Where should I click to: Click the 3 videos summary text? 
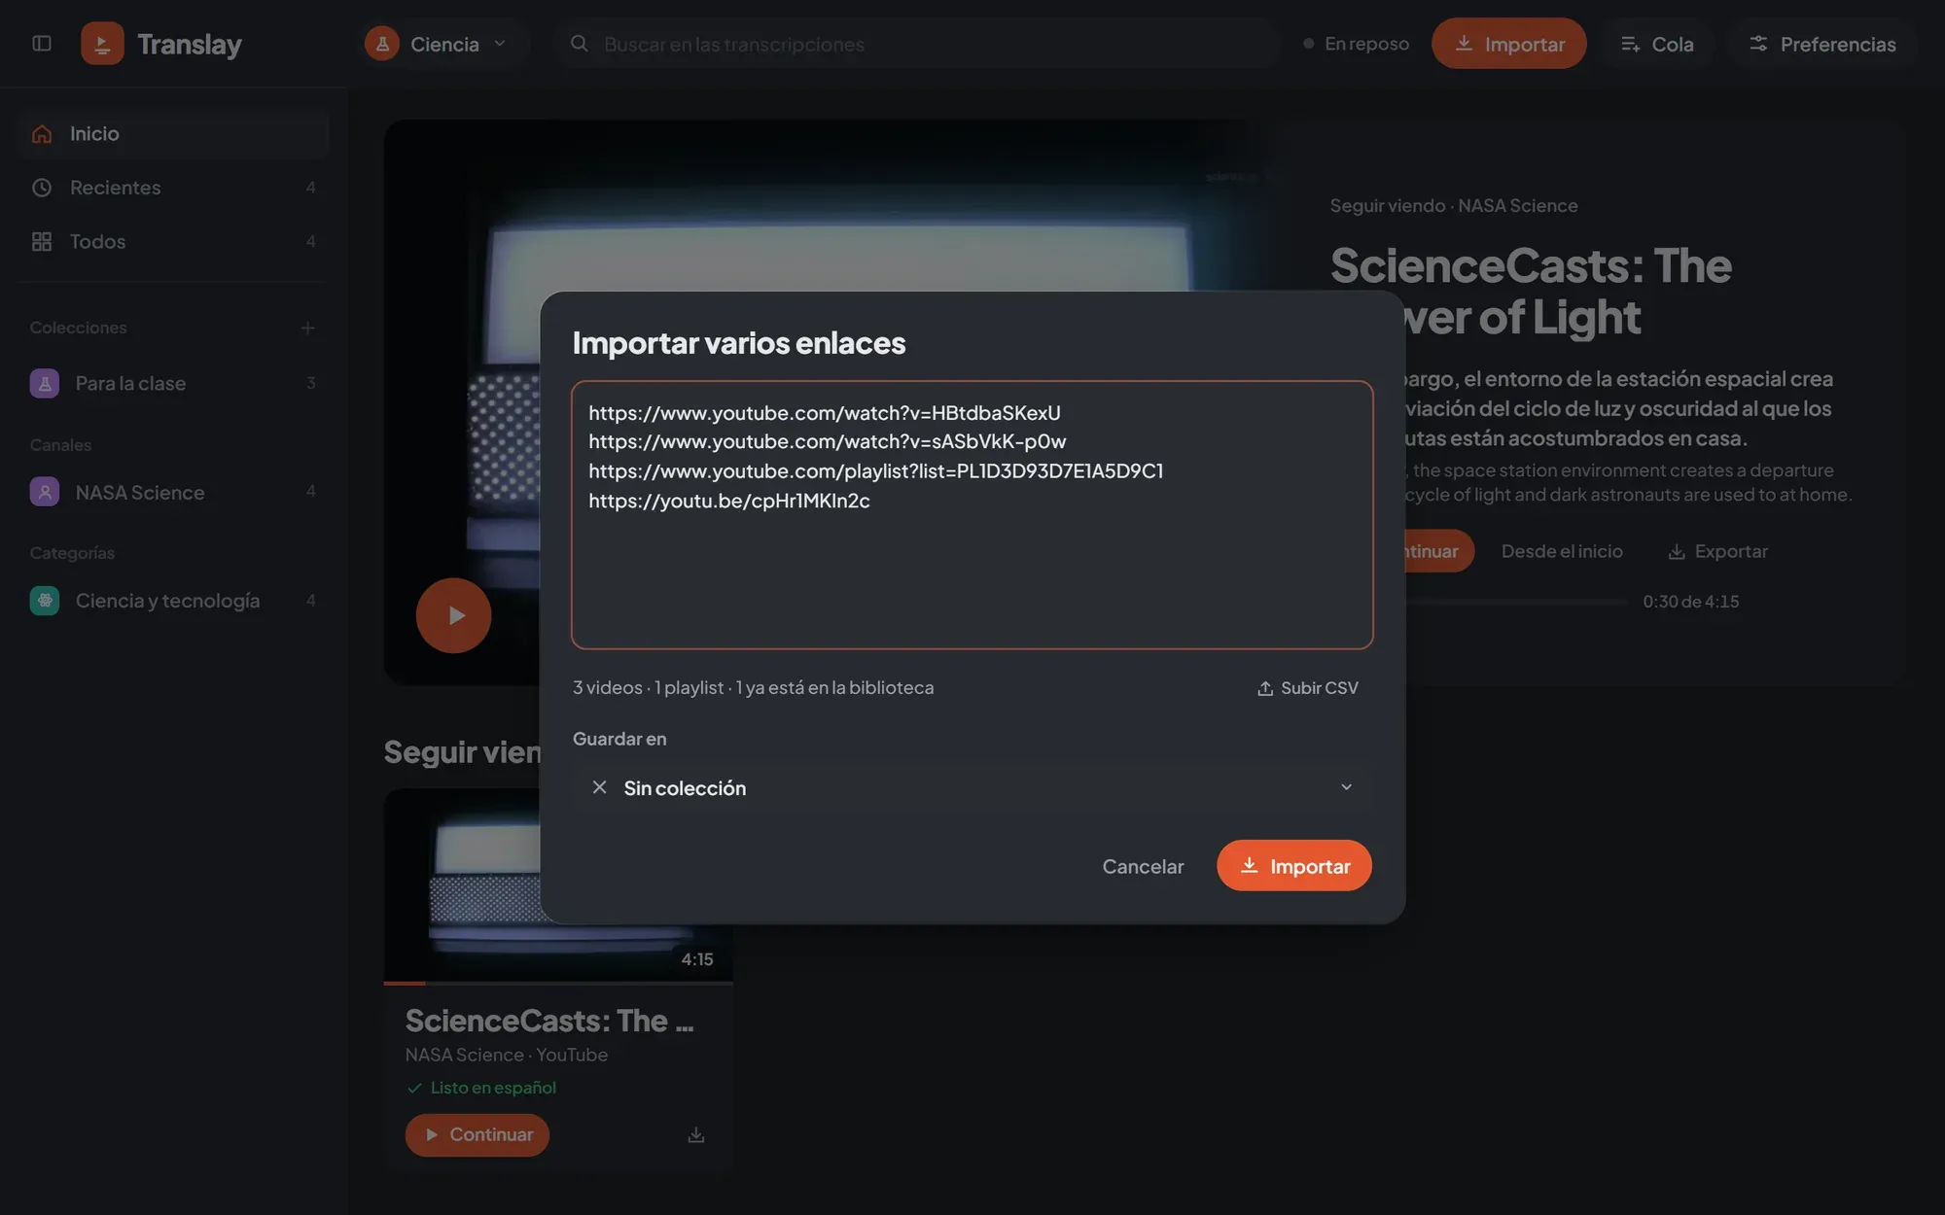tap(608, 688)
